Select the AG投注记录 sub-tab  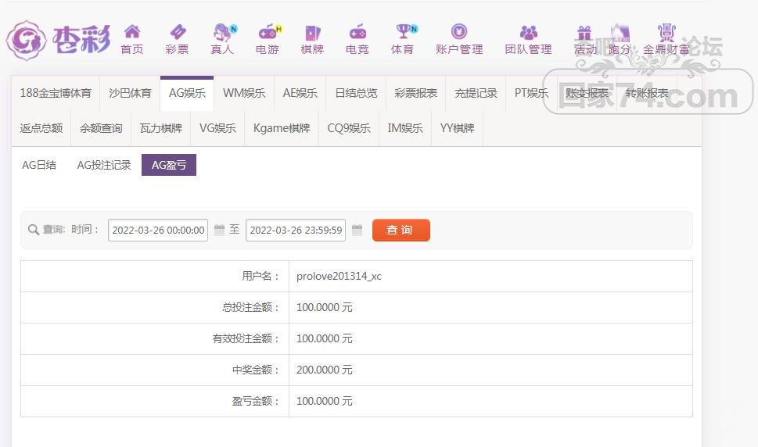[x=104, y=165]
